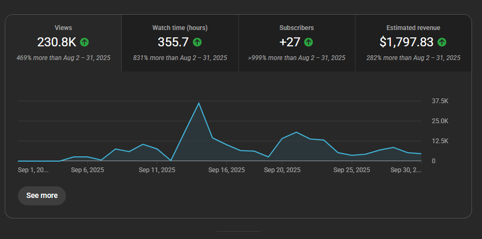Select the Sep 16, 2025 axis date

pos(227,170)
